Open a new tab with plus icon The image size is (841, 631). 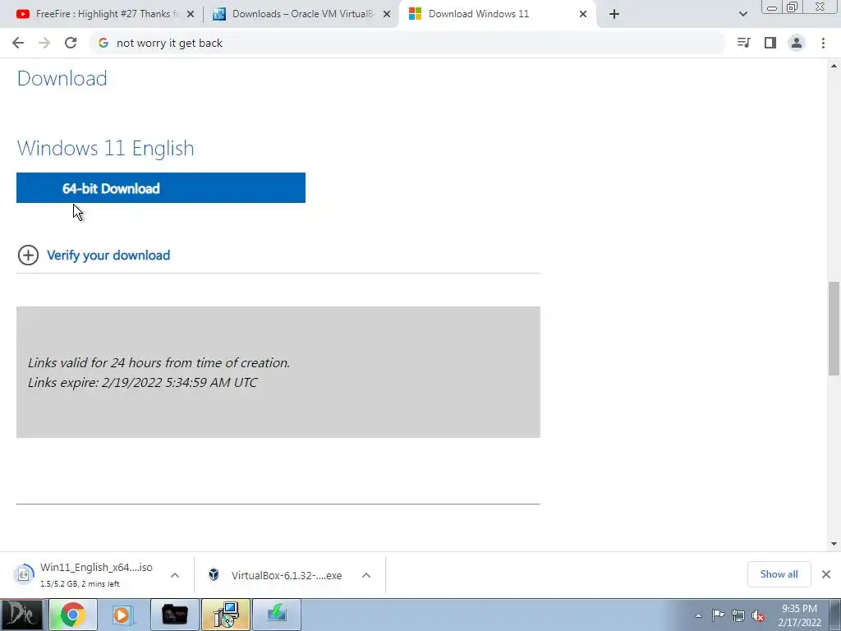[x=614, y=14]
